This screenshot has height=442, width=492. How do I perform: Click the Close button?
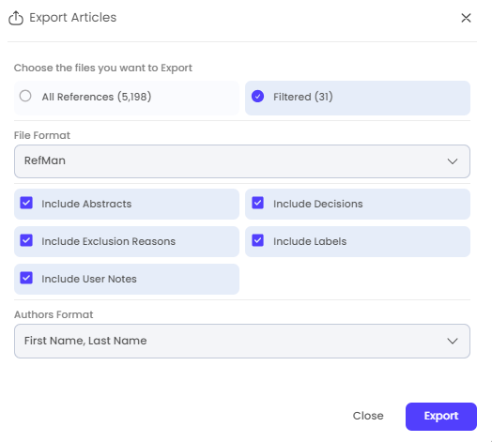click(368, 416)
